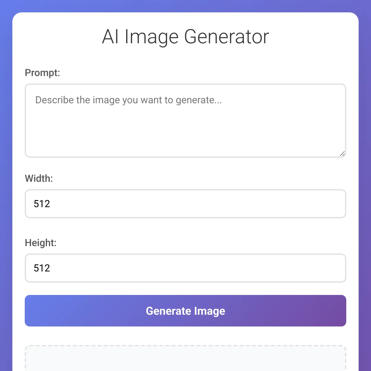This screenshot has height=371, width=371.
Task: Click empty space inside prompt box
Action: [x=185, y=133]
